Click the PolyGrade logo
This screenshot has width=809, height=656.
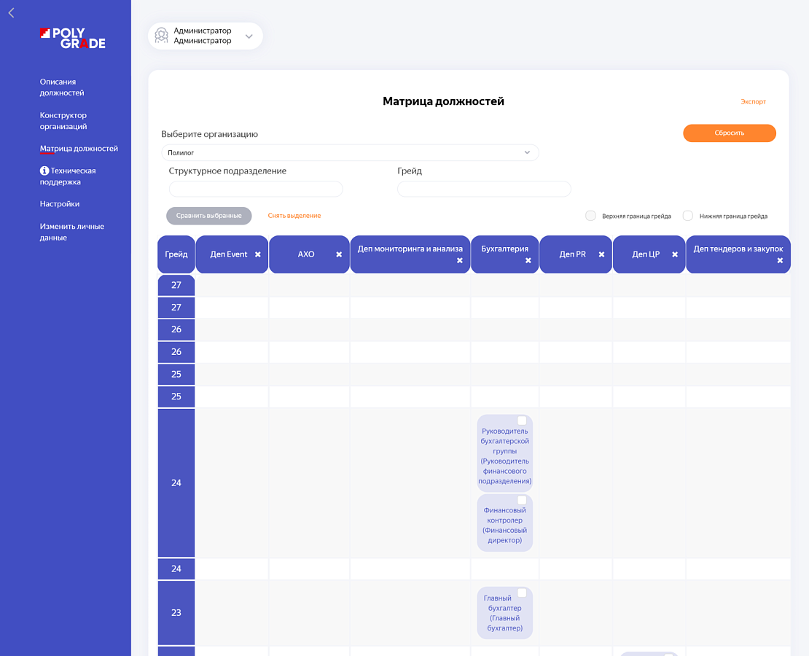click(x=73, y=38)
